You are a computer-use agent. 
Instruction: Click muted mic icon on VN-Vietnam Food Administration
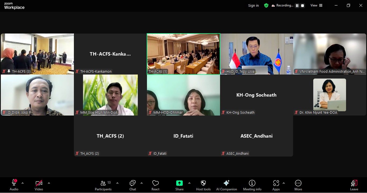pos(297,71)
